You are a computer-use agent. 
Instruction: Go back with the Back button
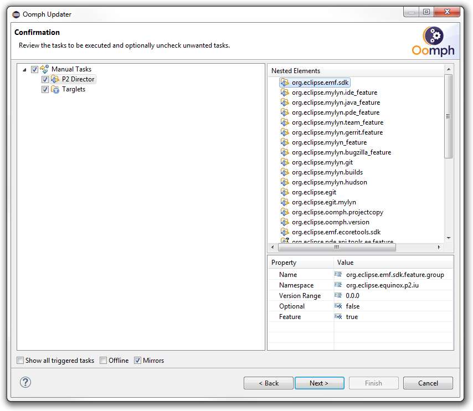pyautogui.click(x=269, y=383)
